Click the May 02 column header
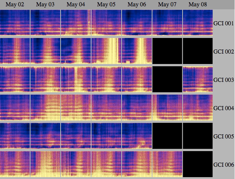Screen dimensions: 235x179 [x=15, y=4]
